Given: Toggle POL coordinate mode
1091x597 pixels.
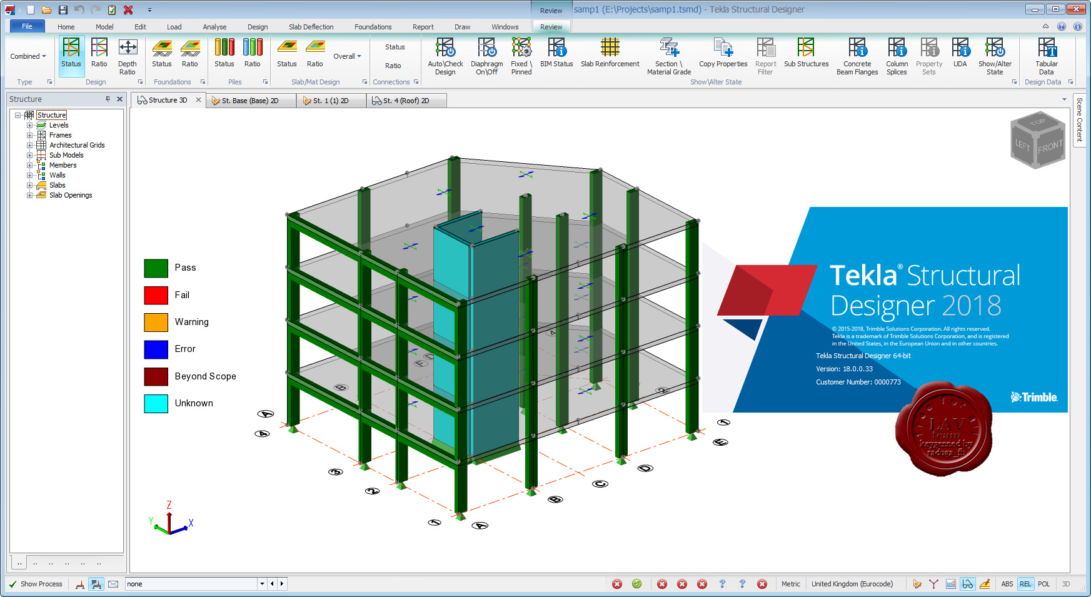Looking at the screenshot, I should (x=1044, y=584).
